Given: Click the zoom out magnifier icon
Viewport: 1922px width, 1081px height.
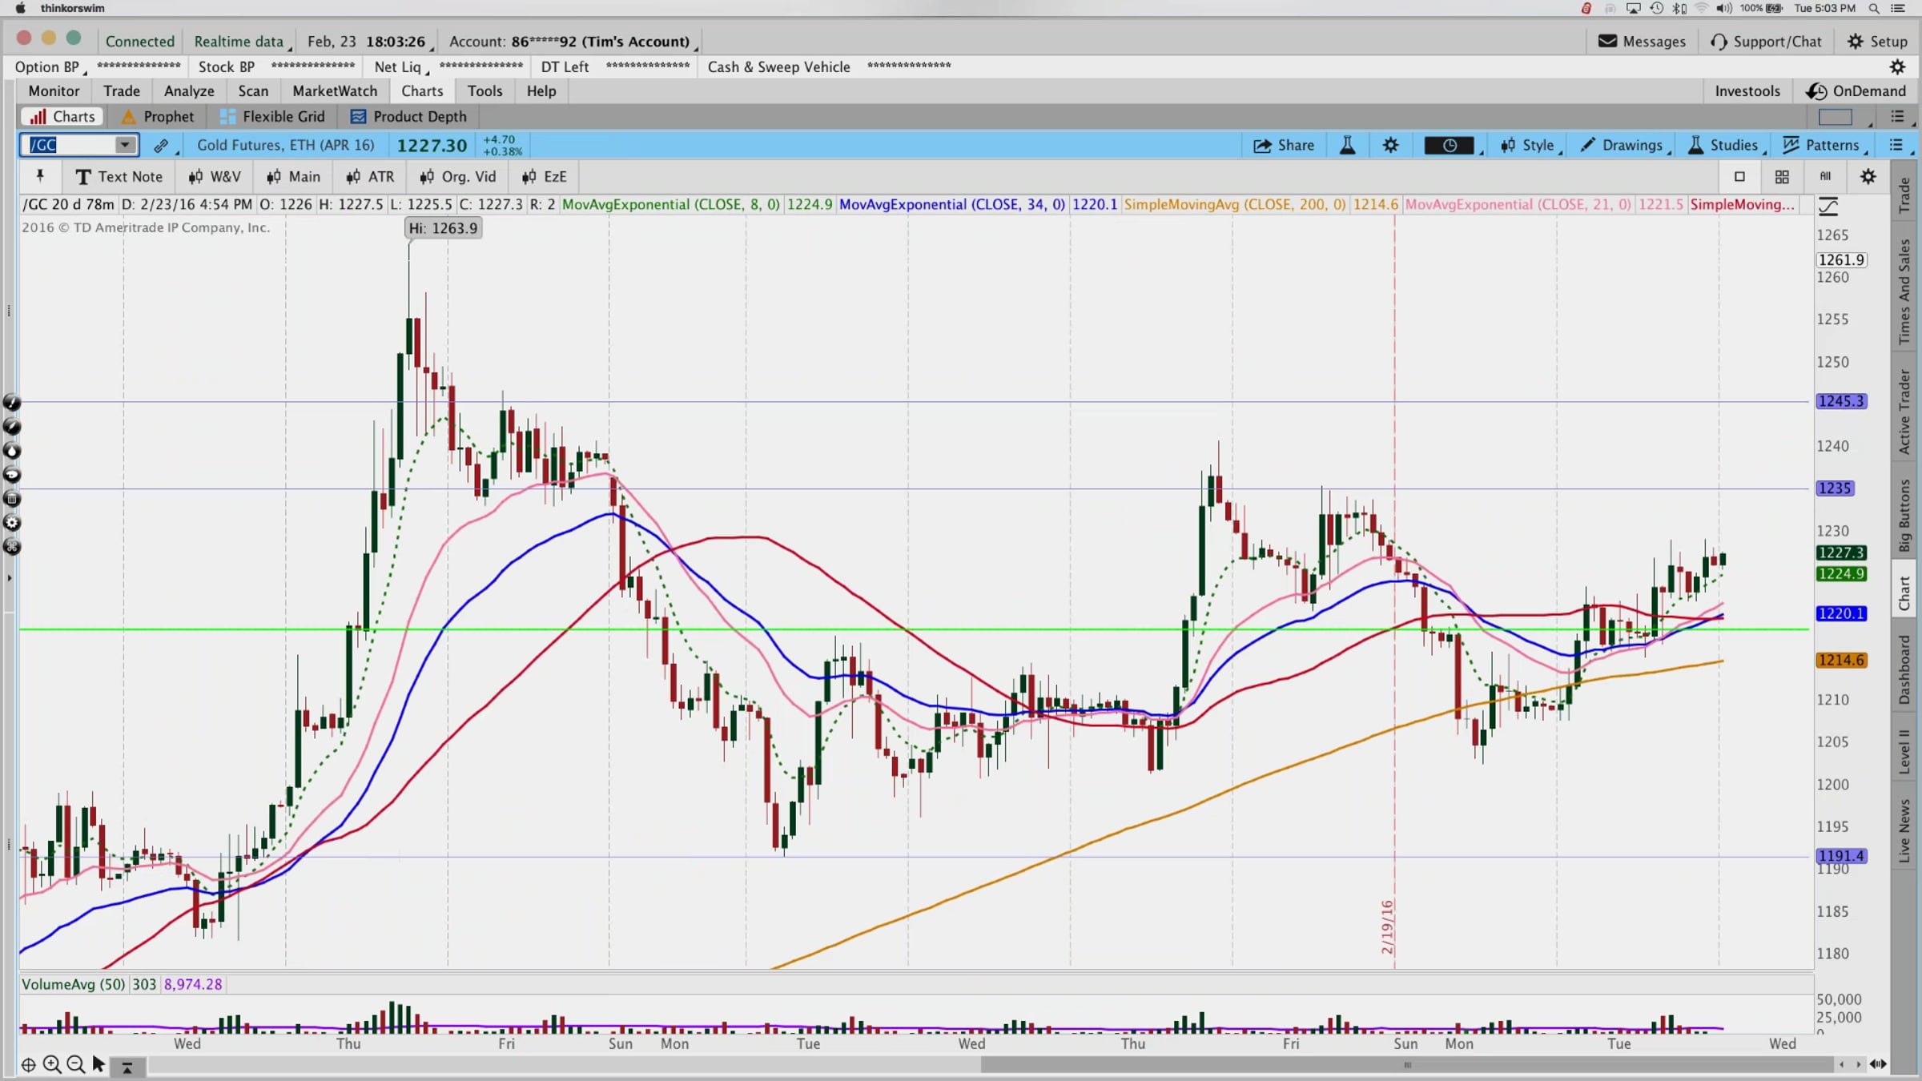Looking at the screenshot, I should [x=75, y=1064].
